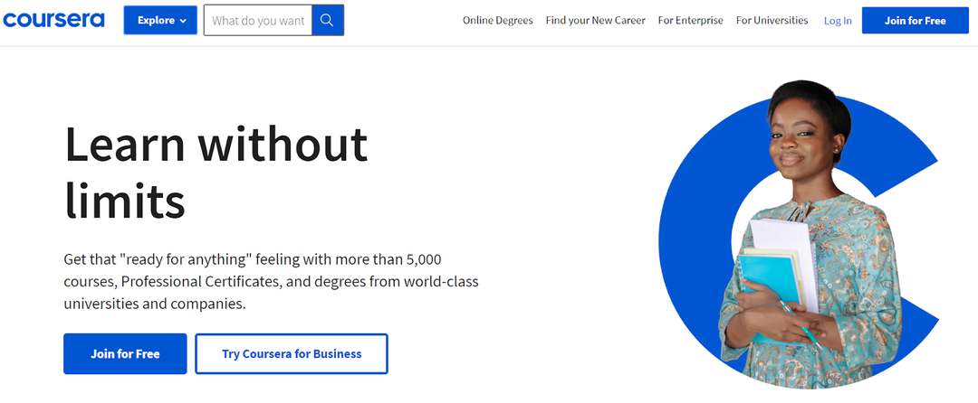Go to For Enterprise page
Image resolution: width=978 pixels, height=403 pixels.
coord(690,21)
